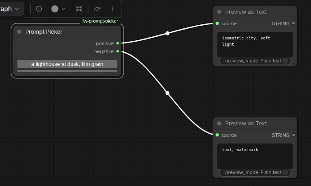Collapse the bottom Preview as Text node
The width and height of the screenshot is (311, 186).
219,124
